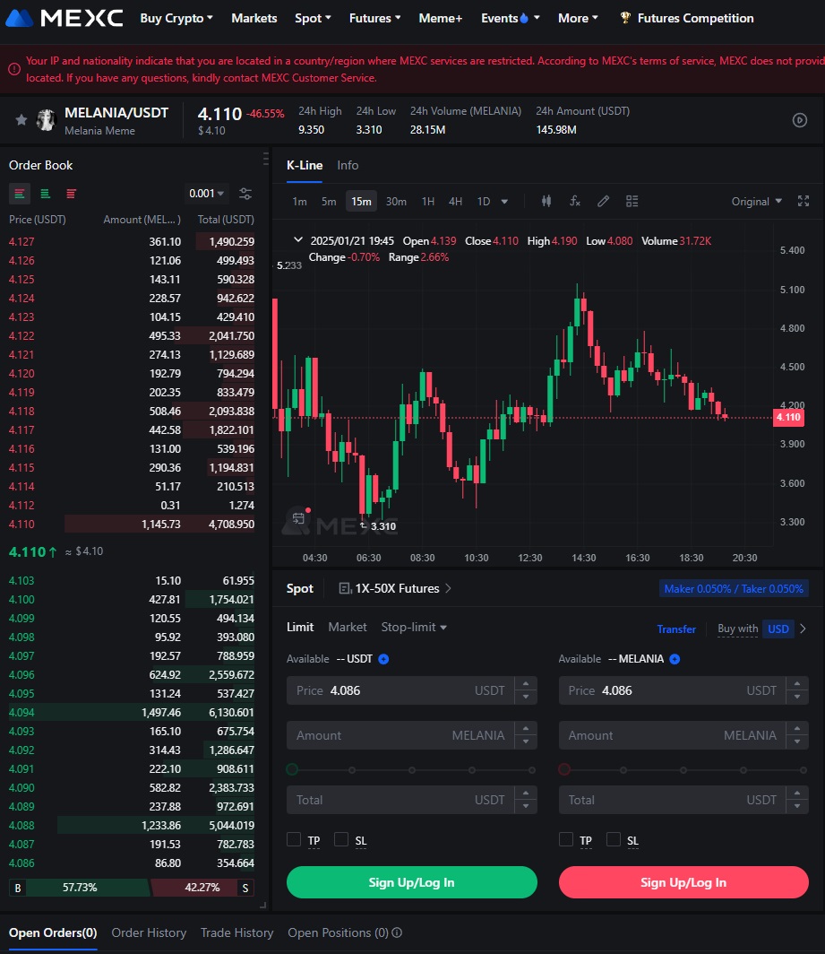This screenshot has width=825, height=954.
Task: Open candlestick chart type icon
Action: coord(546,201)
